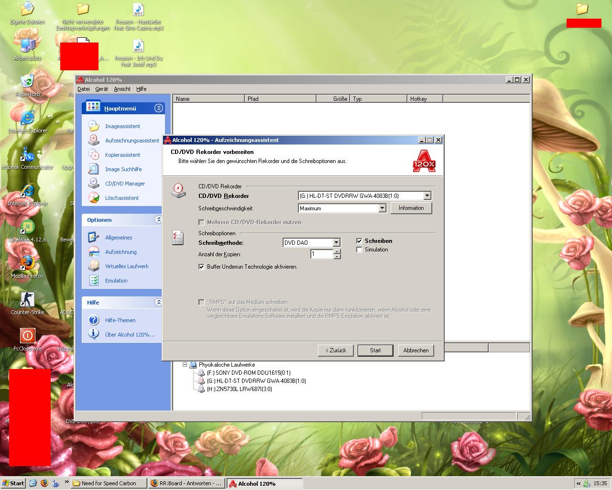Uncheck the Schreiben checkbox
This screenshot has width=612, height=490.
click(x=359, y=241)
